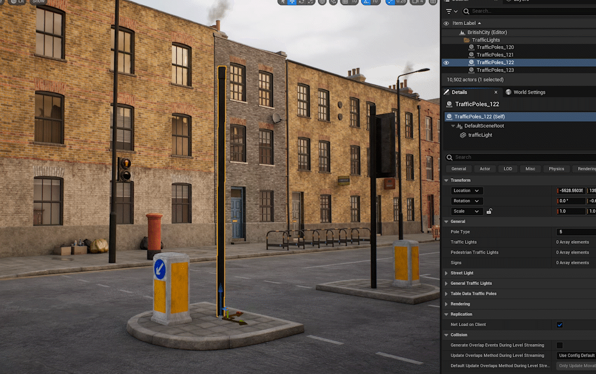Click the '10,502 actors (1 selected)' status text
596x374 pixels.
pyautogui.click(x=475, y=79)
